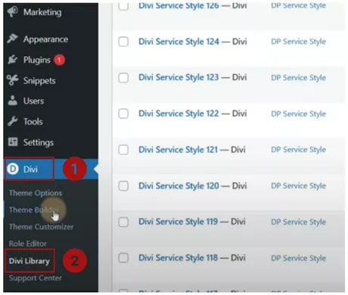
Task: Open Theme Customizer submenu item
Action: tap(42, 227)
